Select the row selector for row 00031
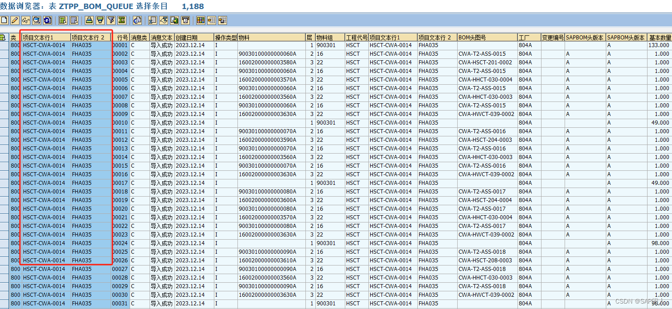Viewport: 672px width, 309px height. point(4,304)
